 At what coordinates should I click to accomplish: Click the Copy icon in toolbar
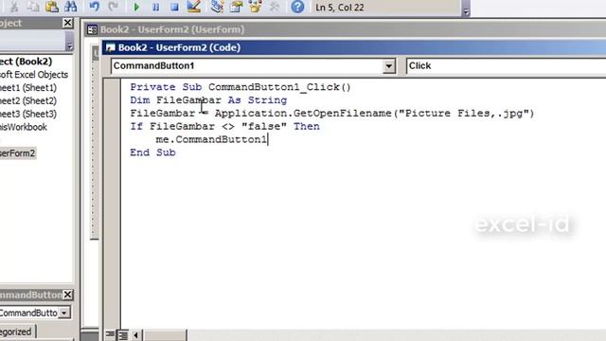click(33, 7)
